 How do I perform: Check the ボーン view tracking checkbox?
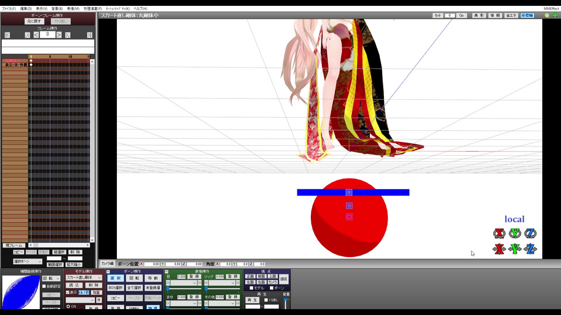[x=272, y=288]
